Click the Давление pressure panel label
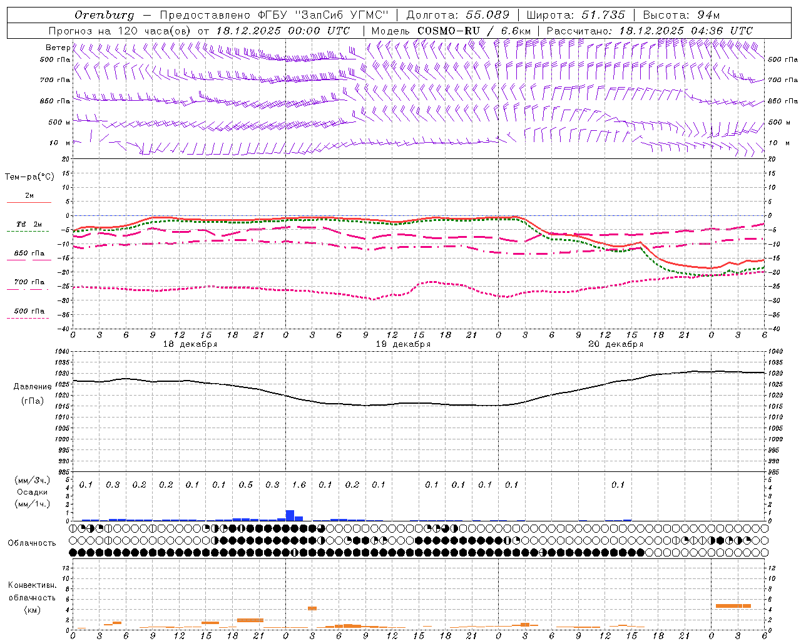Screen dimensions: 801x641 (x=33, y=387)
